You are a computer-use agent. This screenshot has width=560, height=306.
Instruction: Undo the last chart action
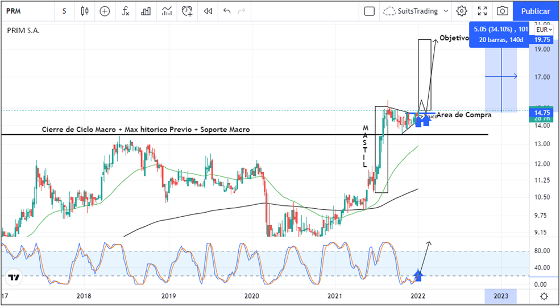click(x=227, y=11)
